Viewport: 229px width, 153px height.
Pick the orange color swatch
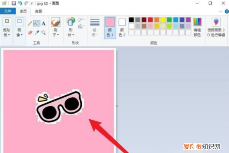157,20
